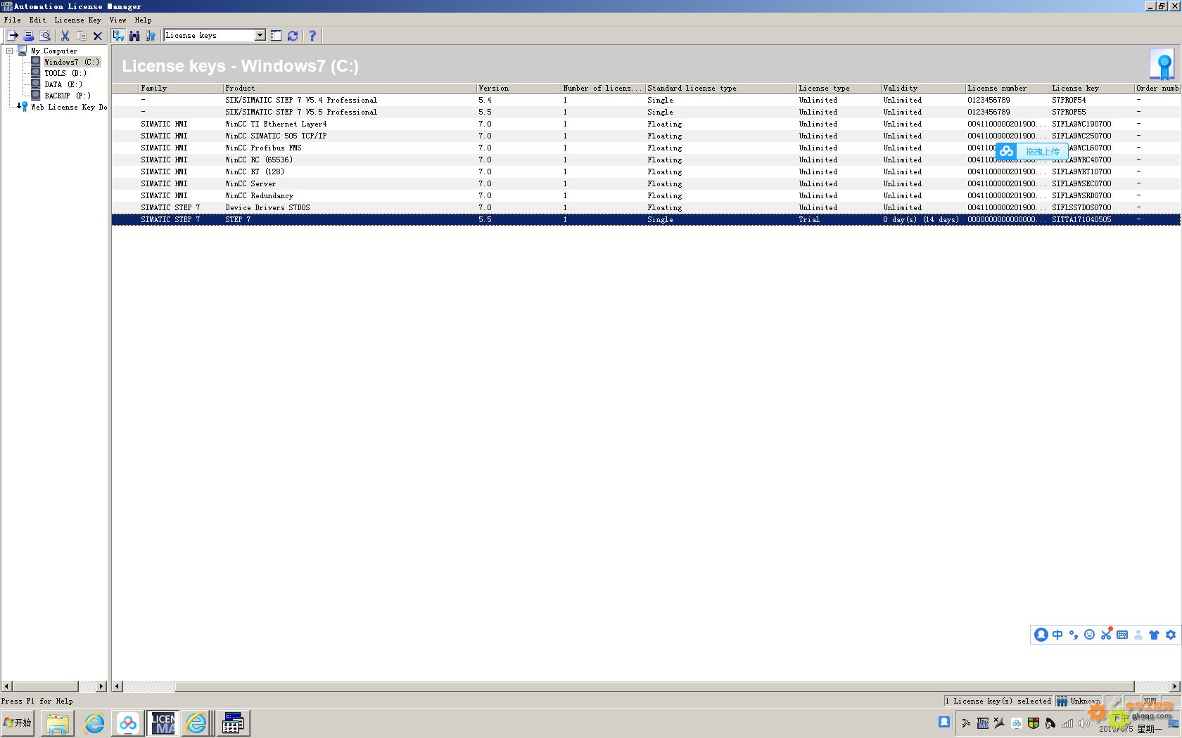
Task: Open the soft keyboard from the IME bar
Action: 1122,635
